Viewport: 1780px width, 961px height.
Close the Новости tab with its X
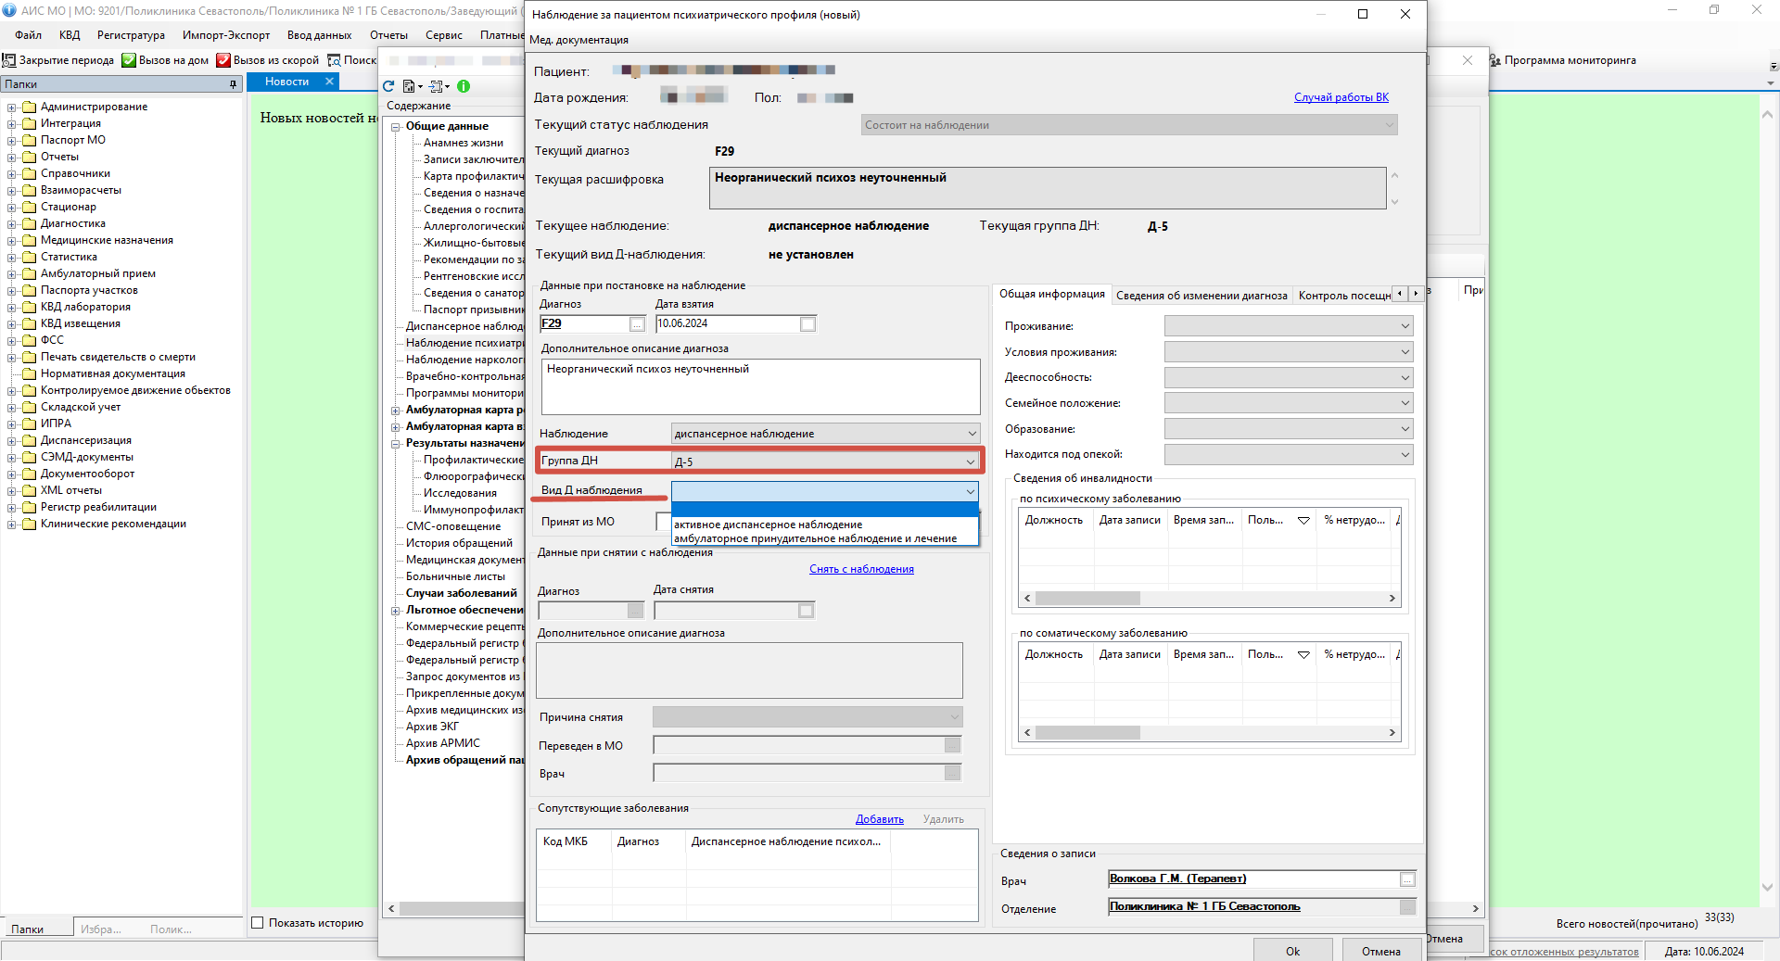(x=329, y=82)
